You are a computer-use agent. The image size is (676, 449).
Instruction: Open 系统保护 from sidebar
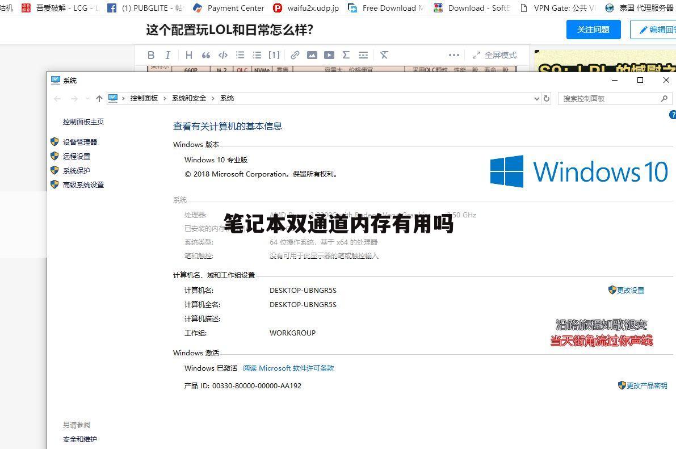point(76,170)
